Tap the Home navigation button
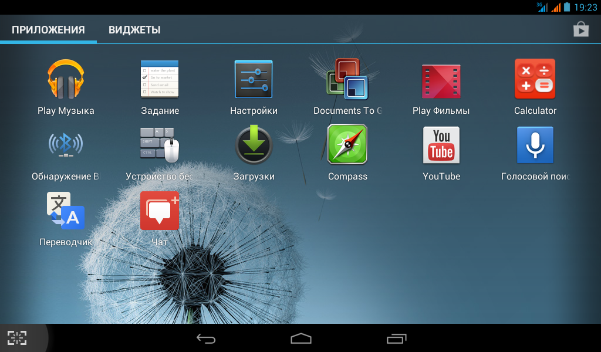601x352 pixels. point(301,338)
